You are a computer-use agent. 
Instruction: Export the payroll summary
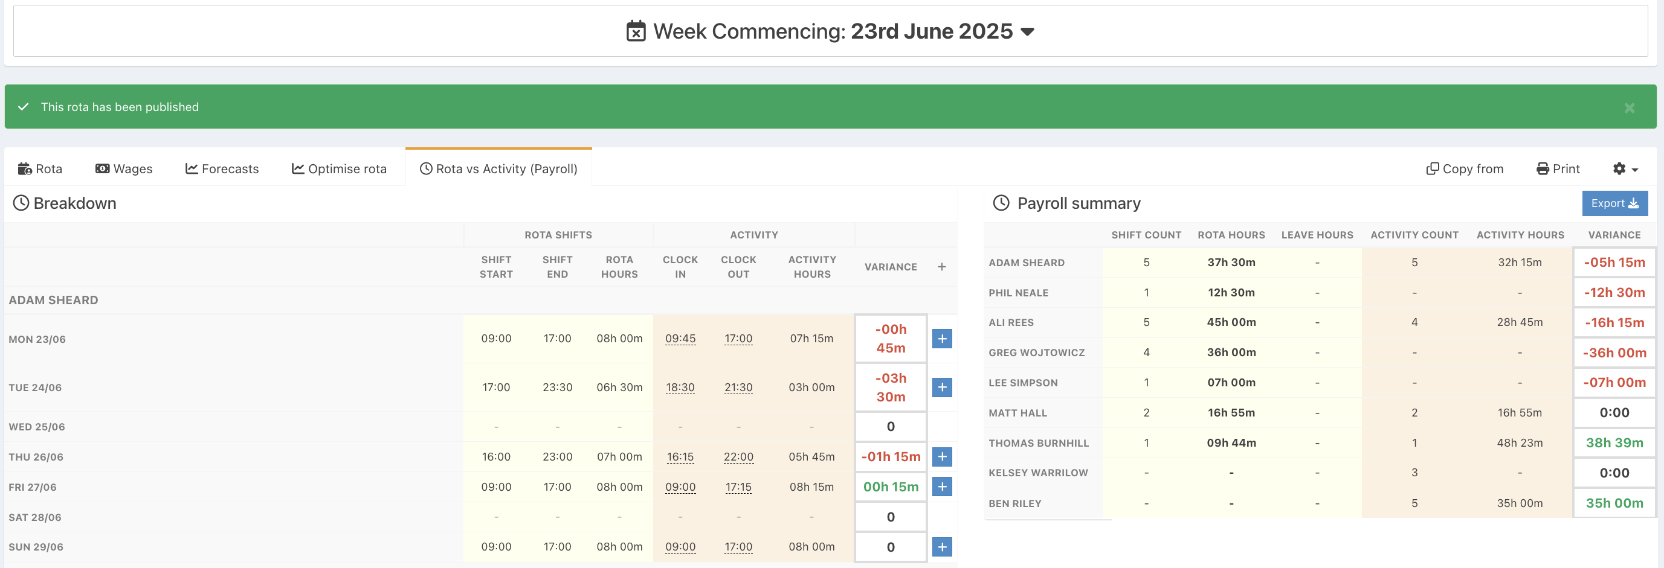(1614, 203)
